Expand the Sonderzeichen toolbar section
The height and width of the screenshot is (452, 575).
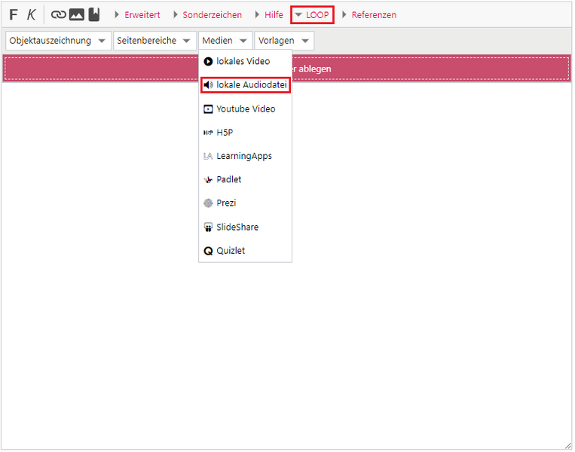click(x=207, y=14)
